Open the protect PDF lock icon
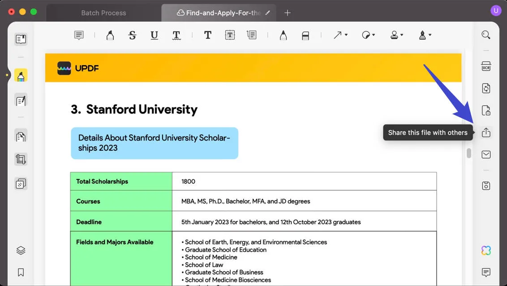Viewport: 507px width, 286px height. point(486,111)
